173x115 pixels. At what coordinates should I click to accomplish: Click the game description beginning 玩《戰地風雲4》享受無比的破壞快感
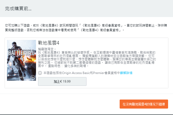pos(97,59)
